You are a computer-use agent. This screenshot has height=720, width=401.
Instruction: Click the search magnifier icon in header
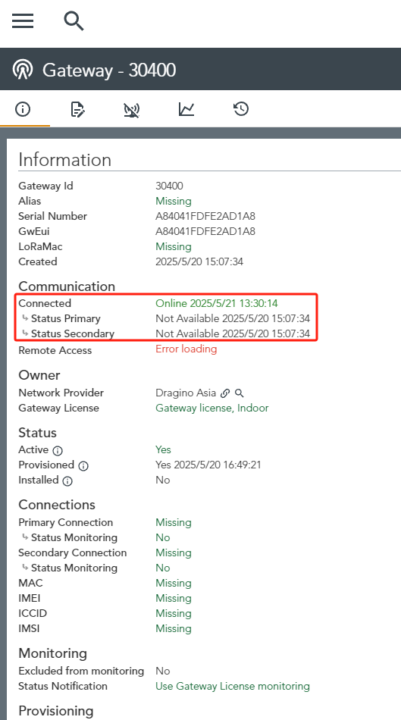pyautogui.click(x=74, y=21)
